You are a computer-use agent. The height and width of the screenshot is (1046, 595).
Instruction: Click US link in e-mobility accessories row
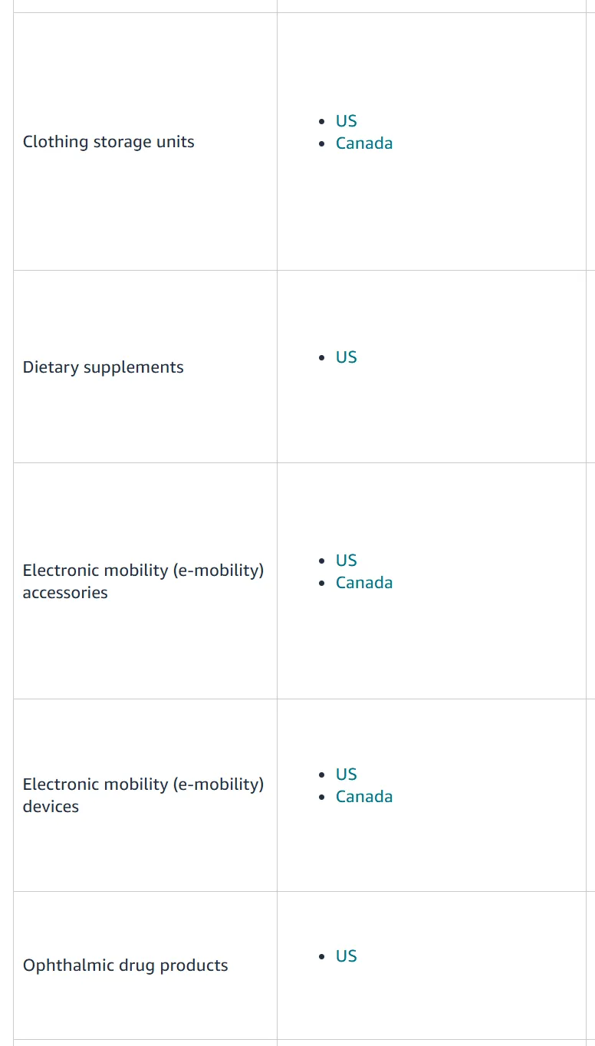coord(346,561)
